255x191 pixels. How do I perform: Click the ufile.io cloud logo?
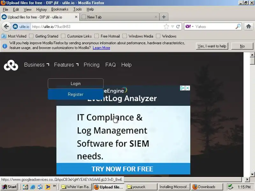click(x=11, y=65)
